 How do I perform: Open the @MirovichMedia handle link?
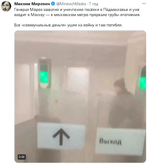[x=71, y=4]
